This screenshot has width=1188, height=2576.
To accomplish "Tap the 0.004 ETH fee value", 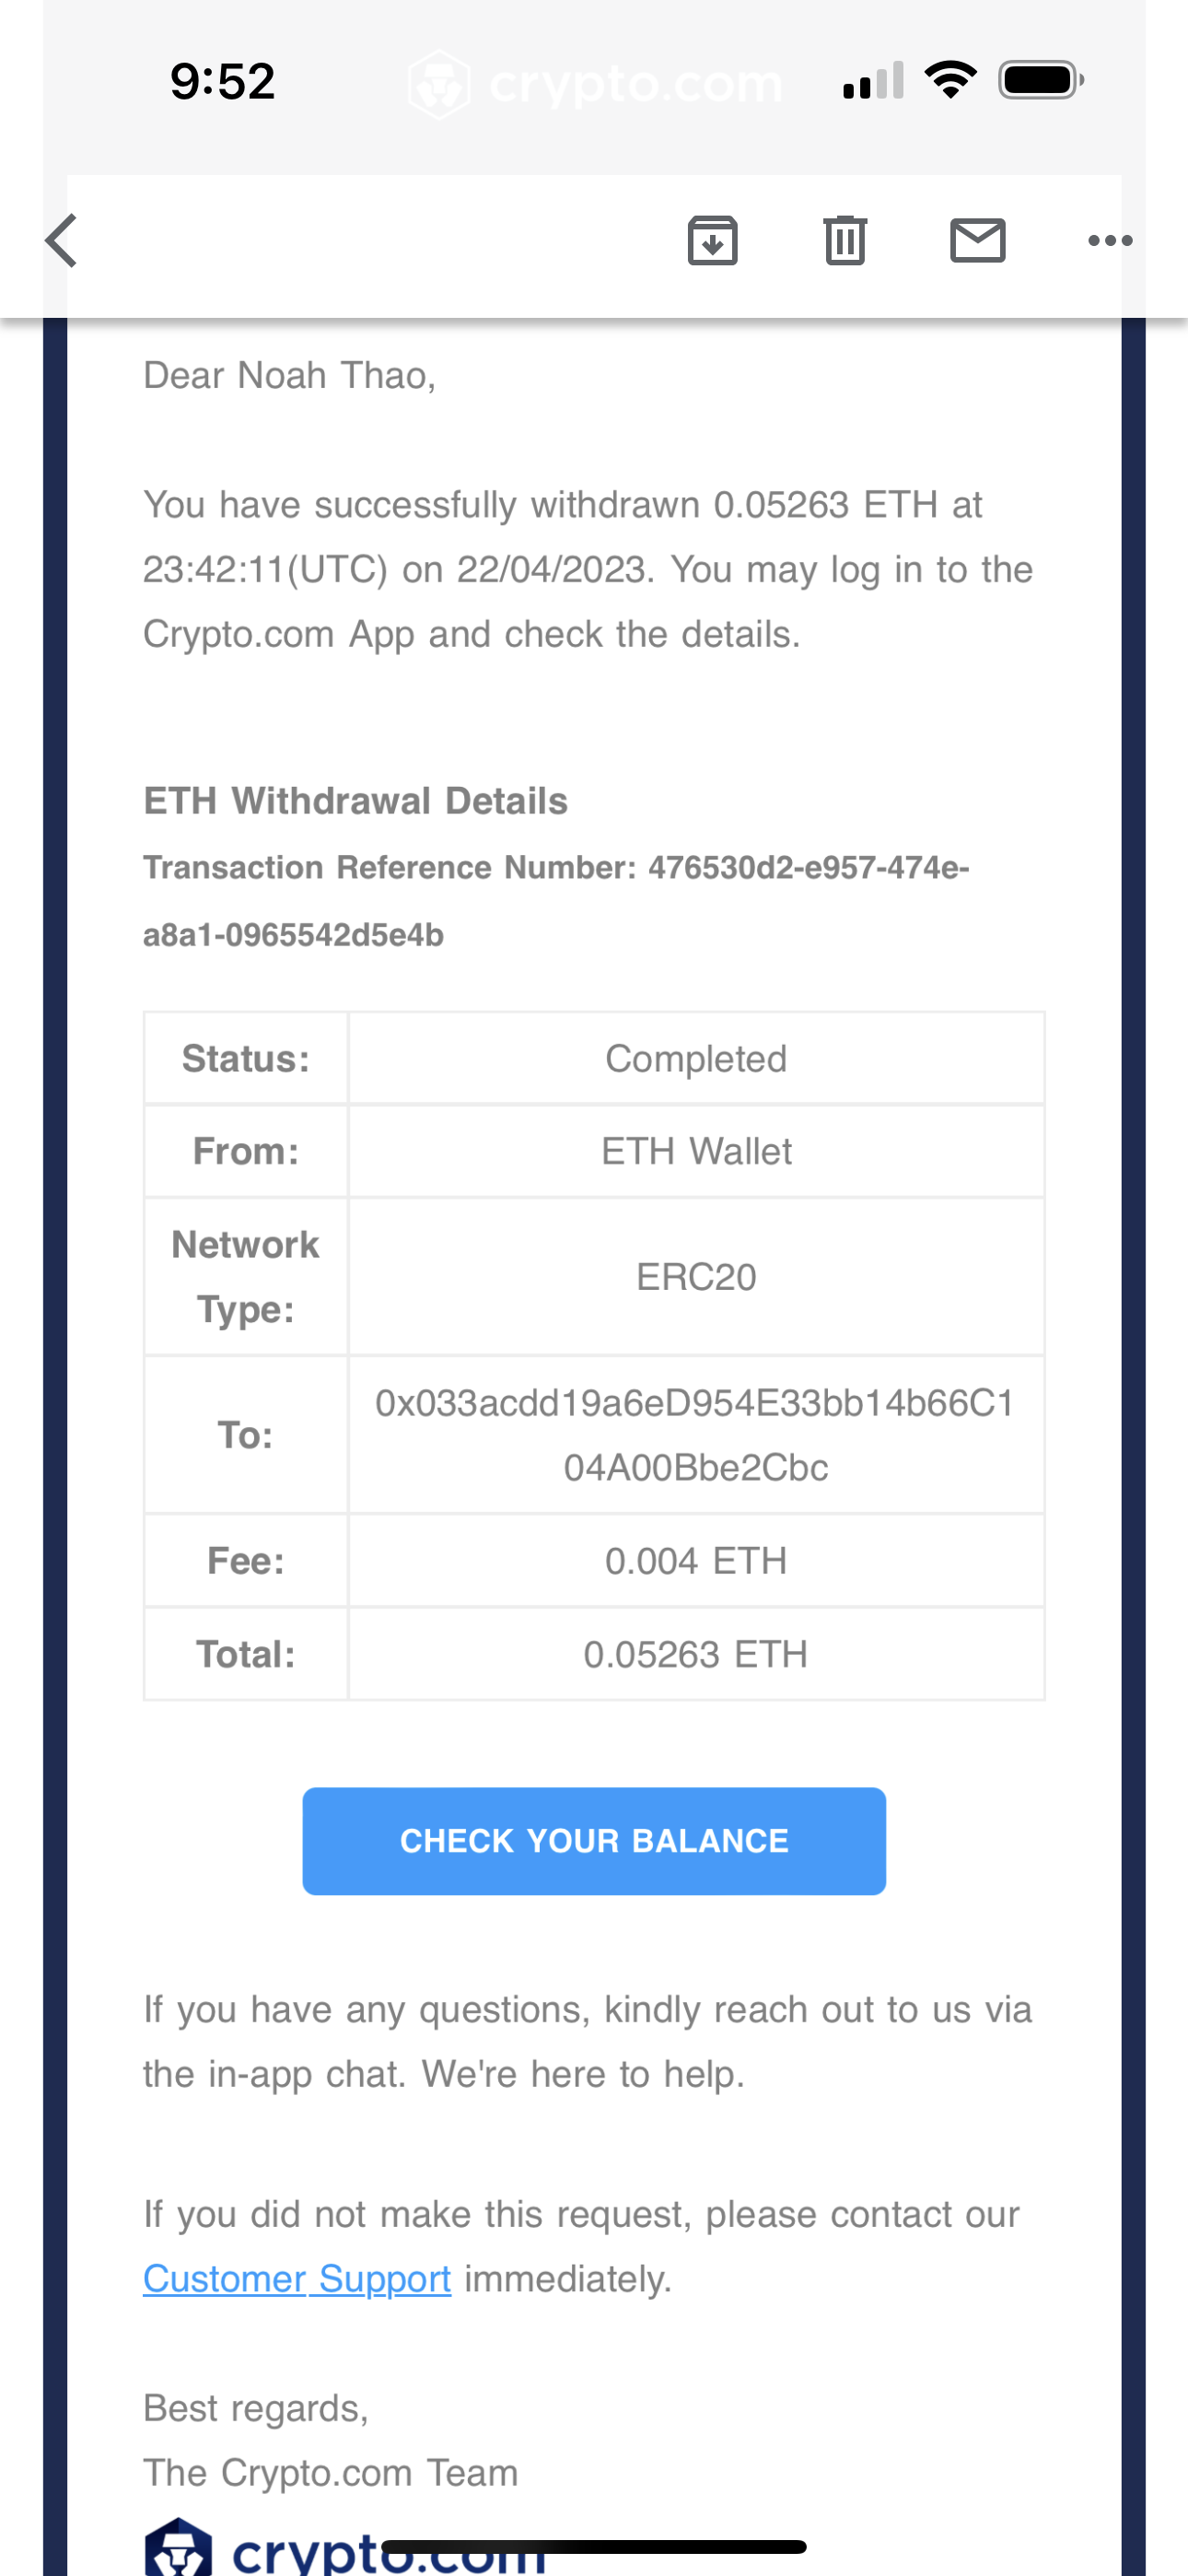I will [696, 1561].
